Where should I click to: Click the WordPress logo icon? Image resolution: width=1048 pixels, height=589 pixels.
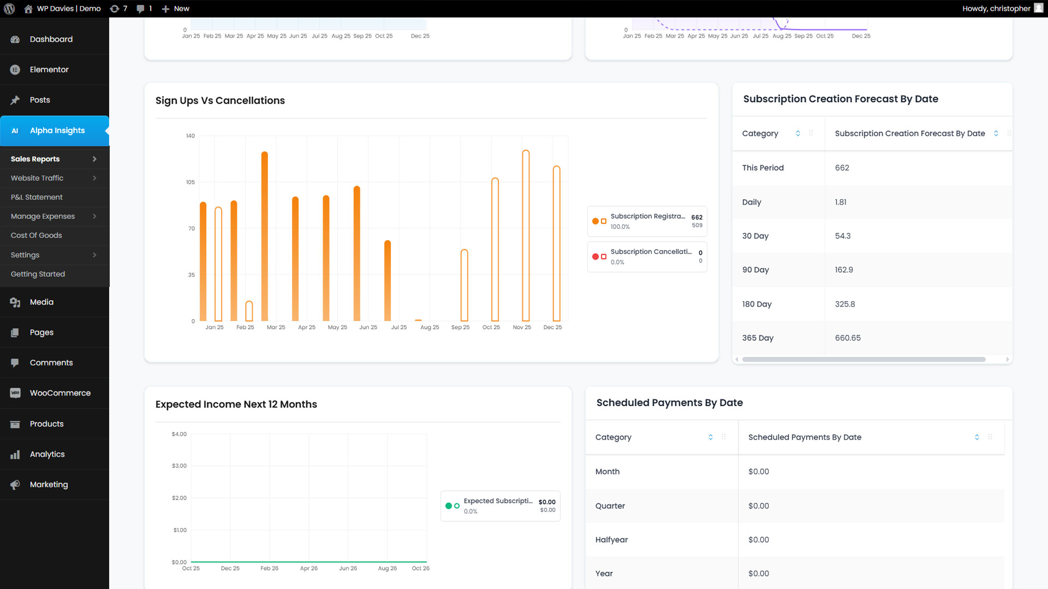(x=9, y=9)
